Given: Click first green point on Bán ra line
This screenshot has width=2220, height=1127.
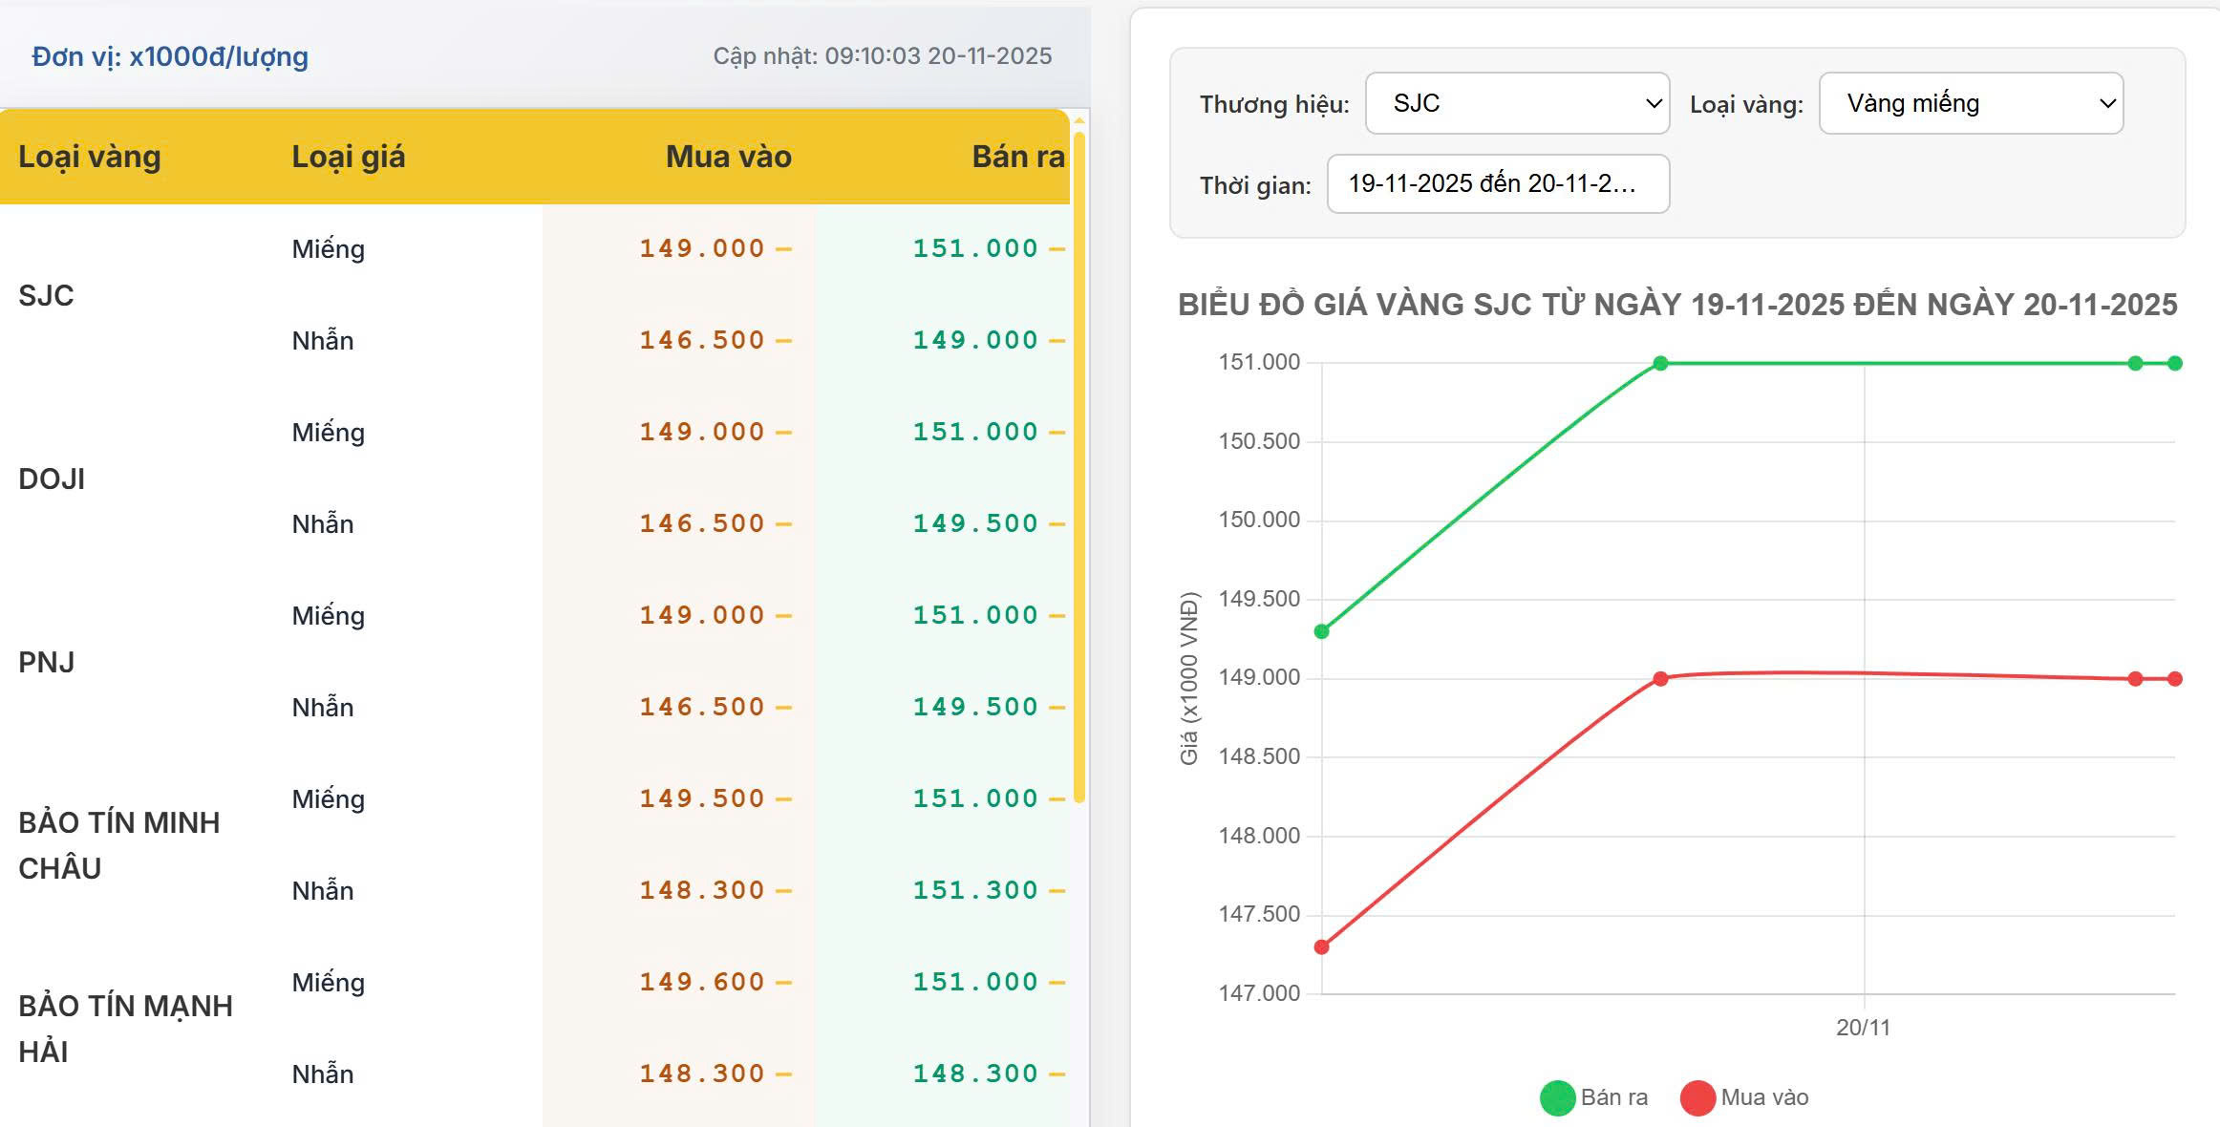Looking at the screenshot, I should [x=1322, y=631].
